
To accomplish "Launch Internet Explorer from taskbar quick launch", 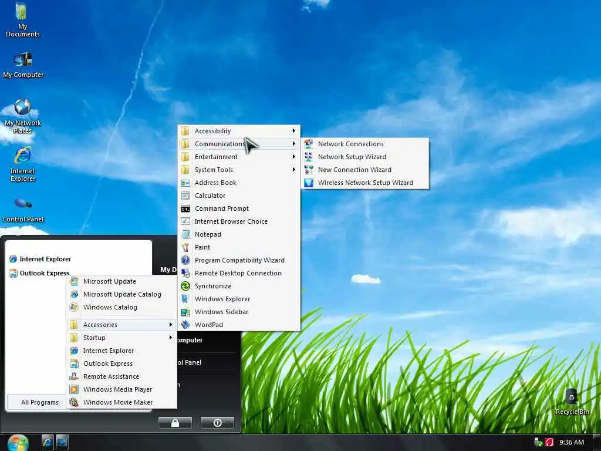I will point(48,442).
